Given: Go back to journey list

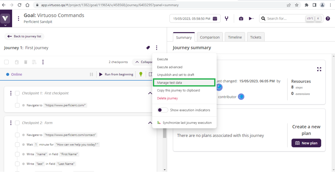Looking at the screenshot, I should [24, 36].
